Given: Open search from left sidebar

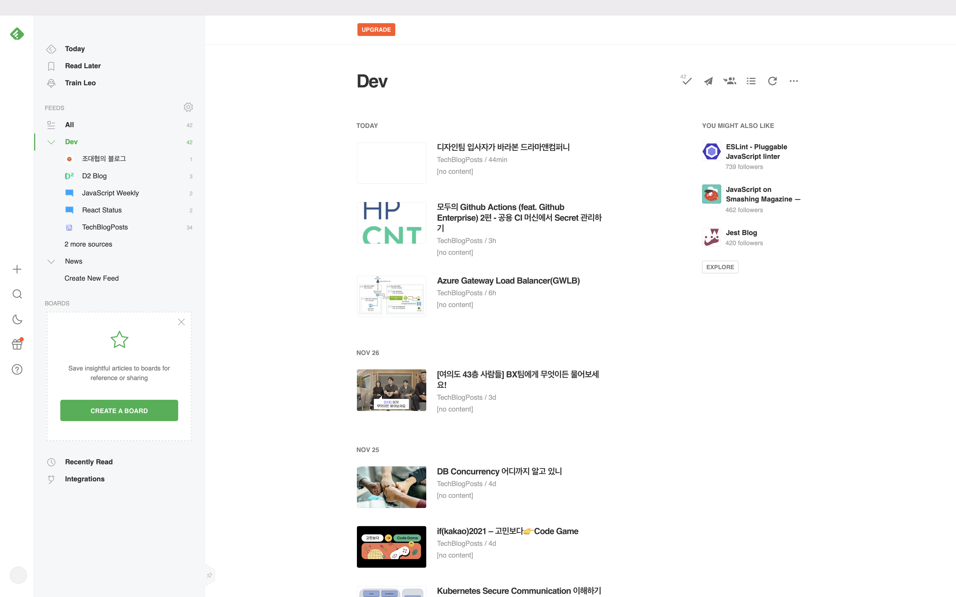Looking at the screenshot, I should click(17, 294).
